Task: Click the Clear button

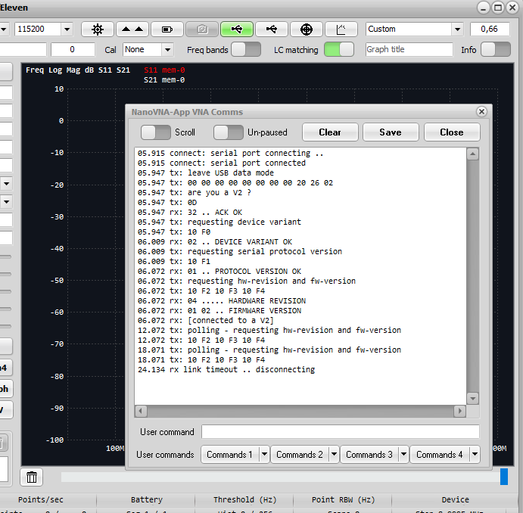Action: 330,132
